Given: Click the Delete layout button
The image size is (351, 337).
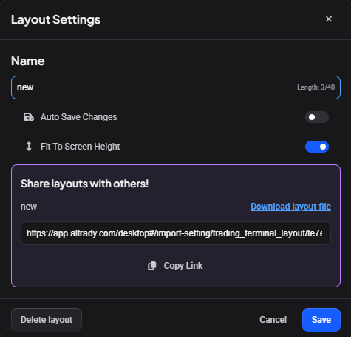Looking at the screenshot, I should point(47,320).
